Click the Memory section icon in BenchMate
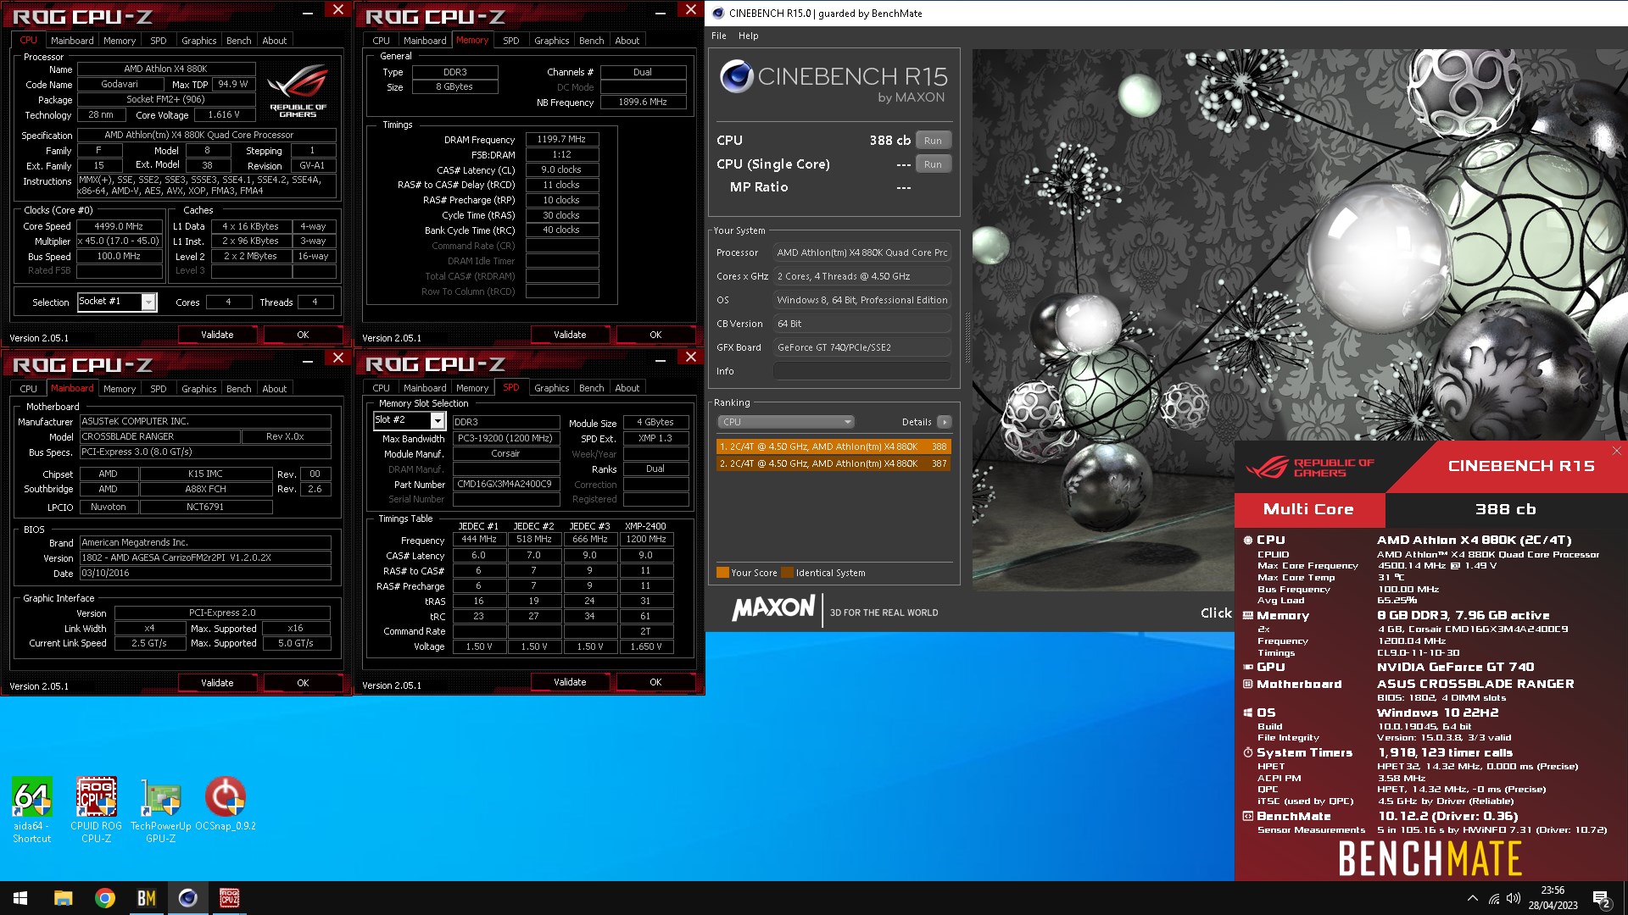The image size is (1628, 915). tap(1248, 616)
